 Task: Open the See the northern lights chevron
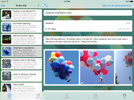click(x=39, y=39)
